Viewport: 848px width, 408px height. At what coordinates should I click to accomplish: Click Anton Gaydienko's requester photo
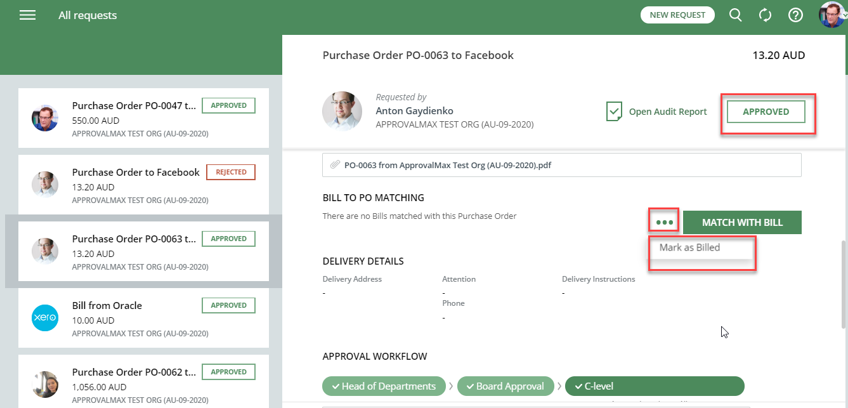[342, 112]
